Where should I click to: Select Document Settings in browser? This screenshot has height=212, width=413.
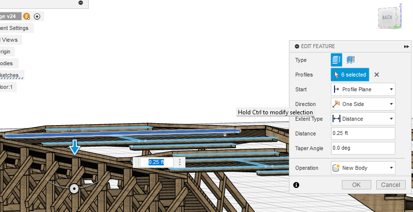[16, 28]
